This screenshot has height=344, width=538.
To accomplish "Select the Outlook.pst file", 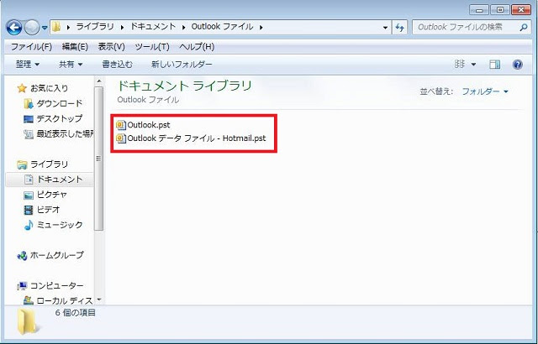I will click(149, 125).
